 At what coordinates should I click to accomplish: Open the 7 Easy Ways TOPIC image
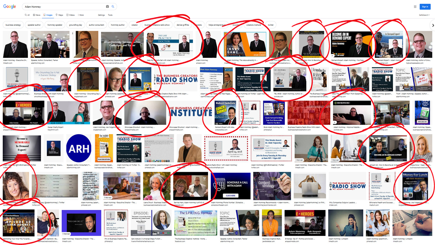(239, 223)
